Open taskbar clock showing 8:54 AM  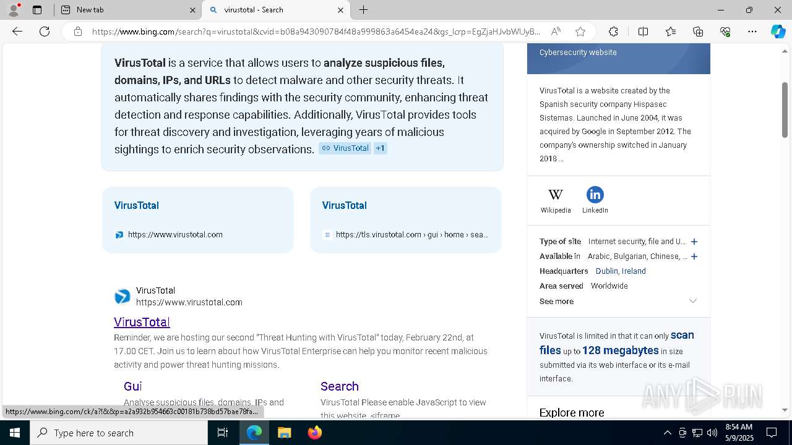coord(738,433)
